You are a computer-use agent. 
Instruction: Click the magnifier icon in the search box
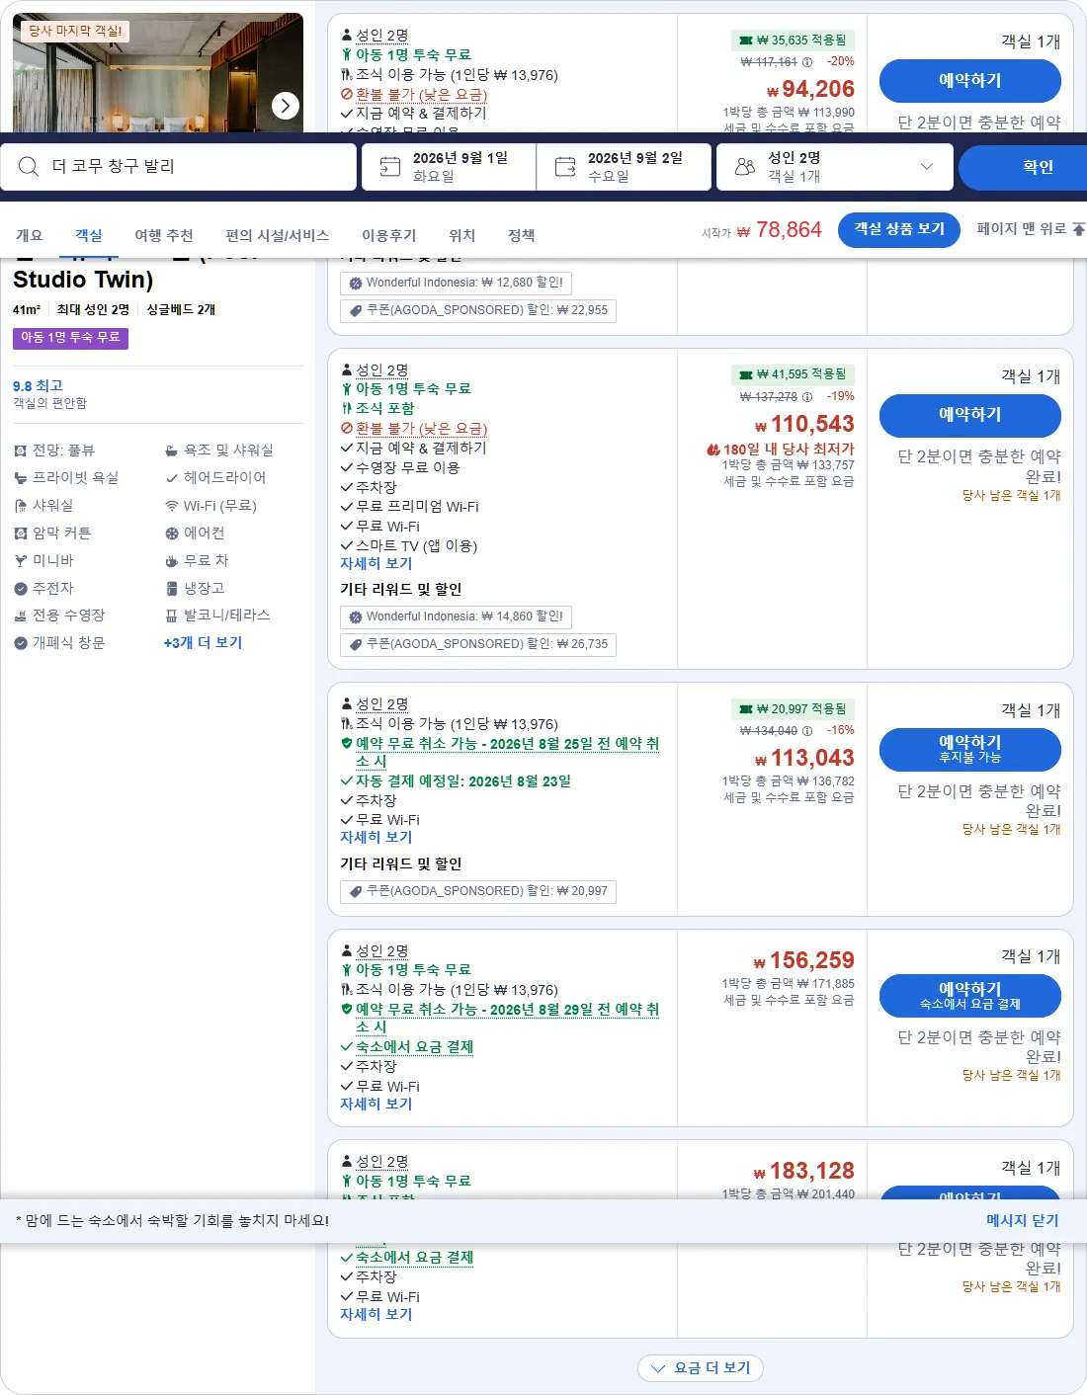(29, 167)
